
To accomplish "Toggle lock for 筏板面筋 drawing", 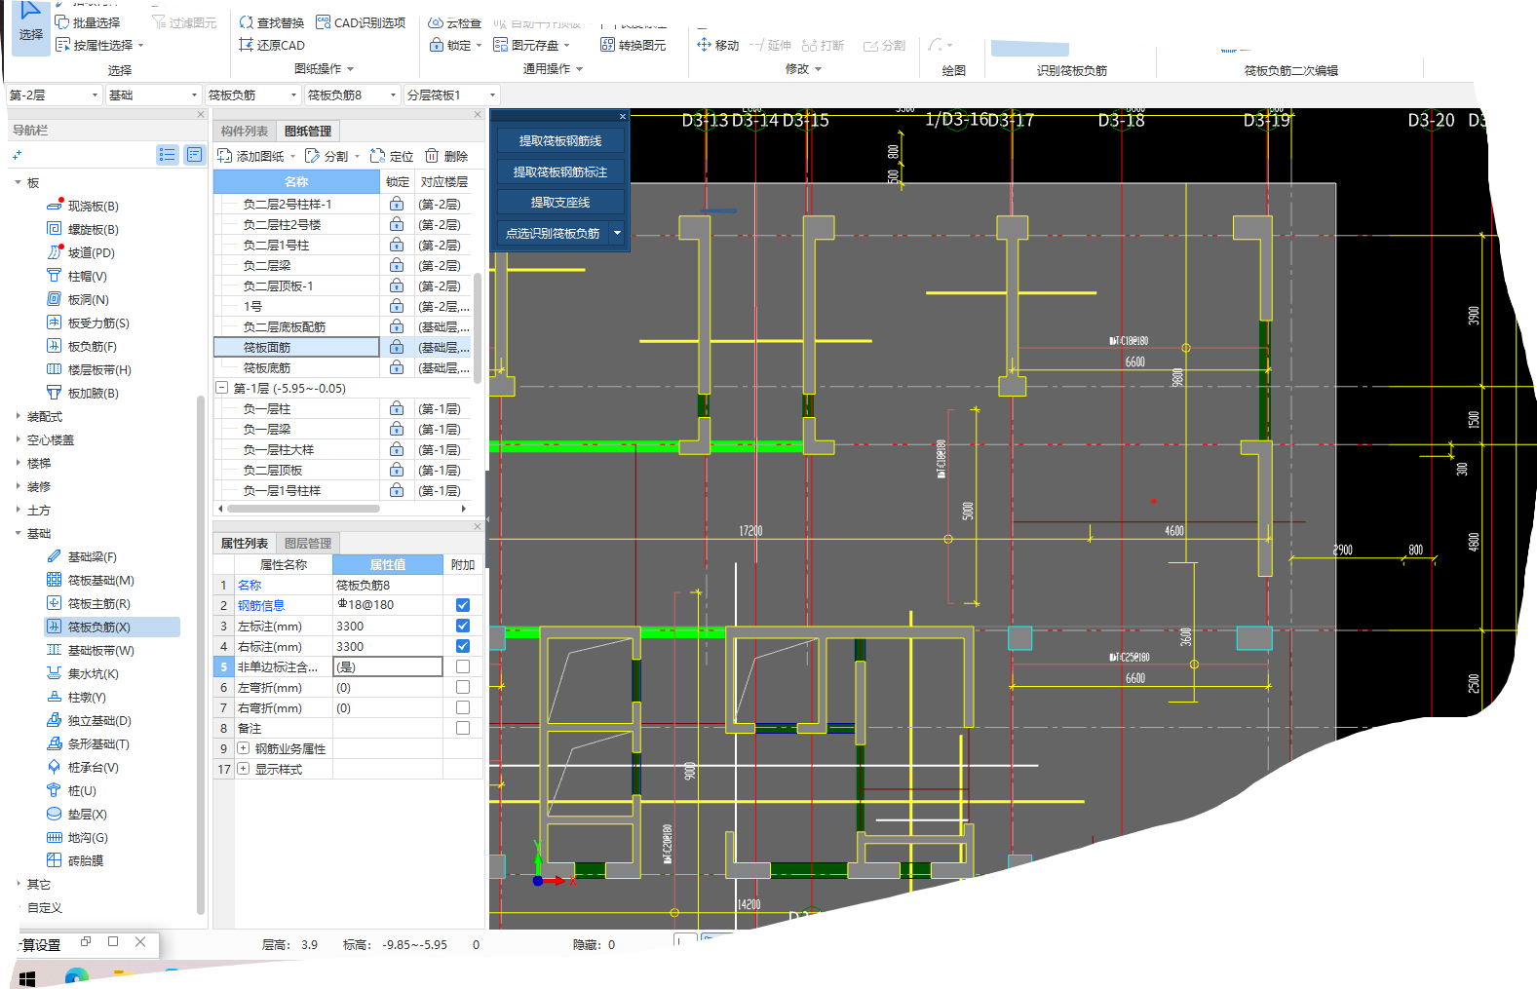I will 397,347.
